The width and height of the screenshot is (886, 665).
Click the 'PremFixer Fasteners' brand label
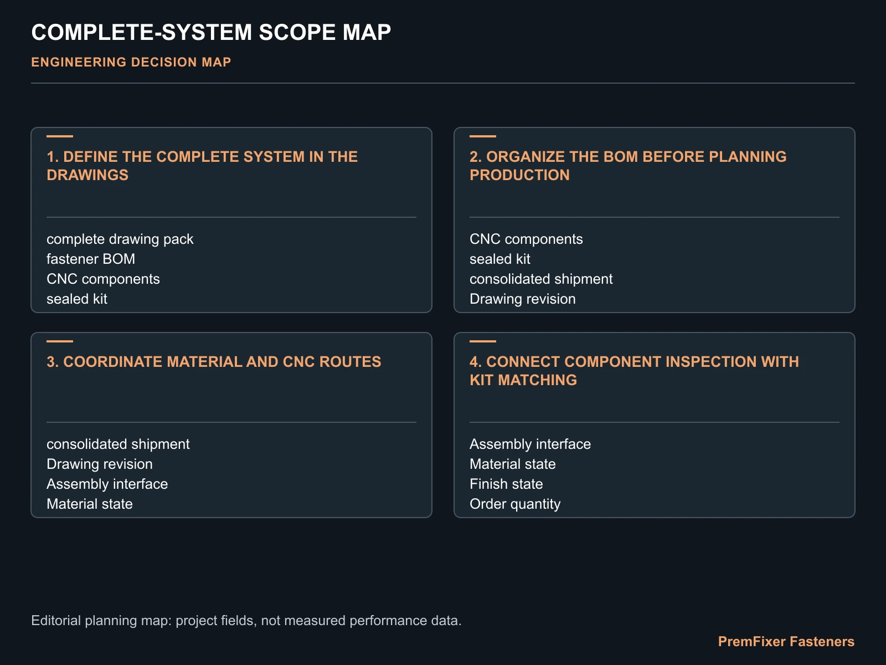[x=786, y=641]
